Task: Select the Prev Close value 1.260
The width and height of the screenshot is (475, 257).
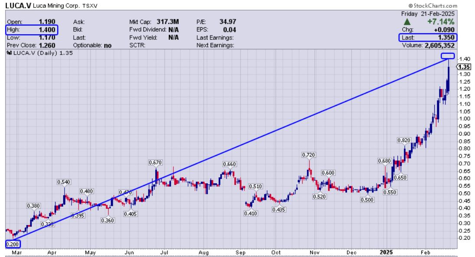Action: point(47,46)
